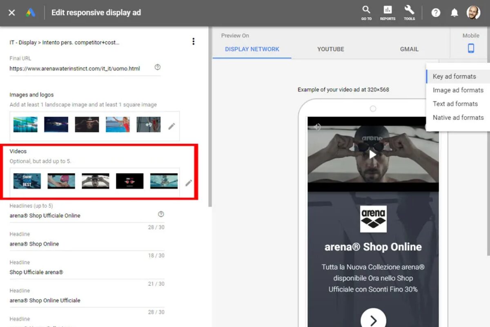Click the help question mark icon
This screenshot has height=327, width=490.
click(x=436, y=13)
